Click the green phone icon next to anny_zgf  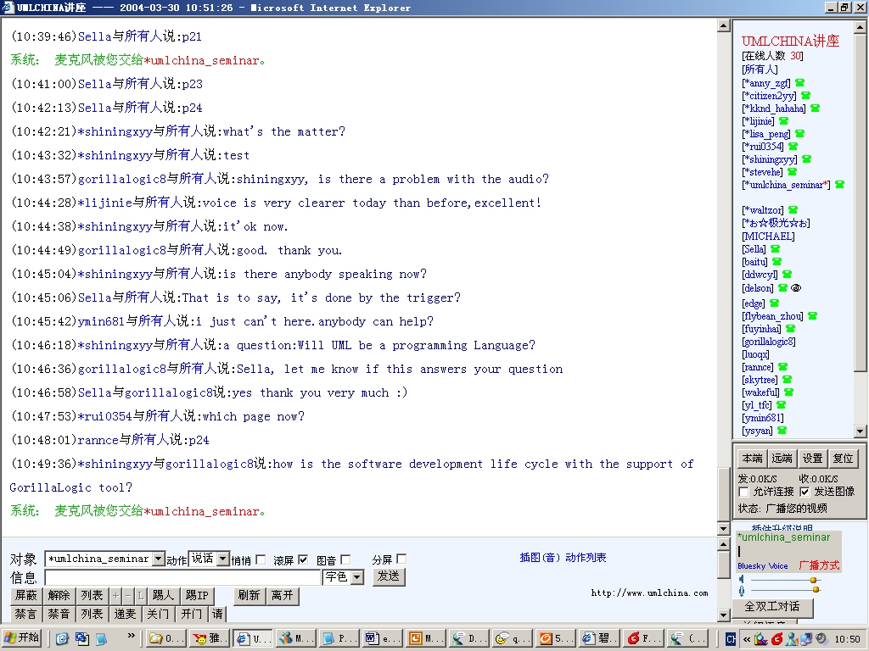[799, 83]
